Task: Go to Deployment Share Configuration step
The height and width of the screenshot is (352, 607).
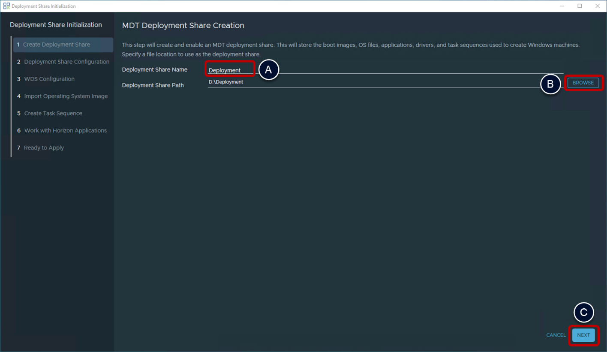Action: tap(66, 62)
